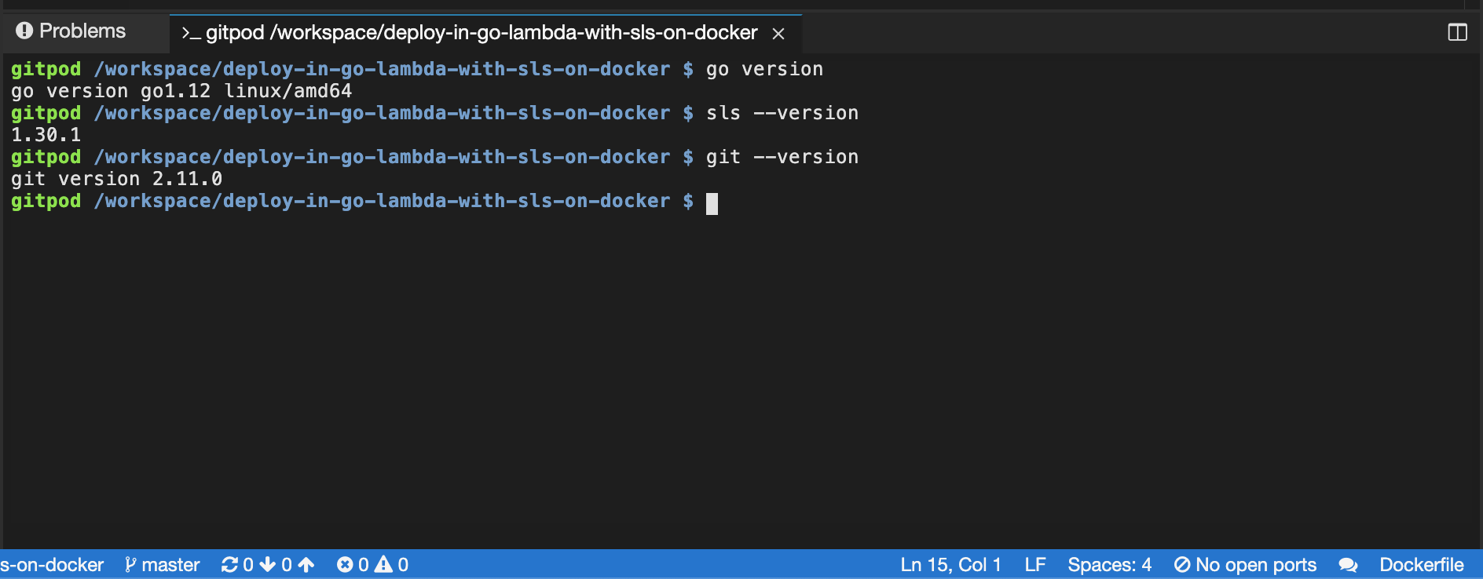Open the Dockerfile language mode selector
The width and height of the screenshot is (1483, 579).
(1423, 564)
